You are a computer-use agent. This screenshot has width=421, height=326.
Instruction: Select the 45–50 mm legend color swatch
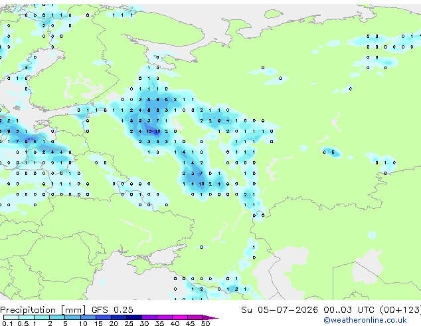point(195,317)
